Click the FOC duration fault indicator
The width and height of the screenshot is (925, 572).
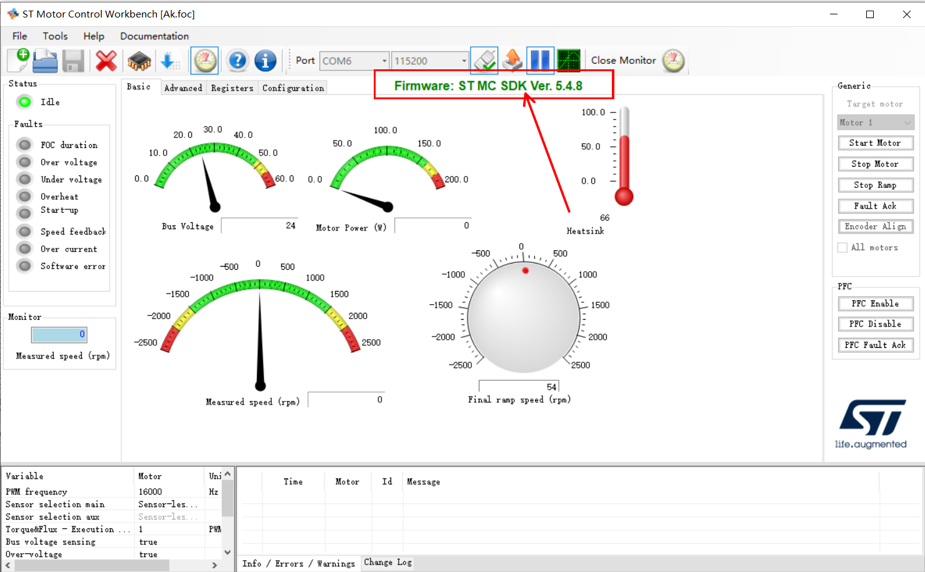coord(25,145)
